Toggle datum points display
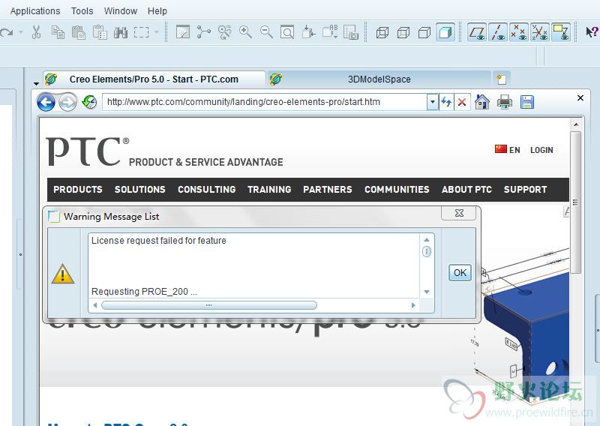This screenshot has height=426, width=600. [519, 32]
